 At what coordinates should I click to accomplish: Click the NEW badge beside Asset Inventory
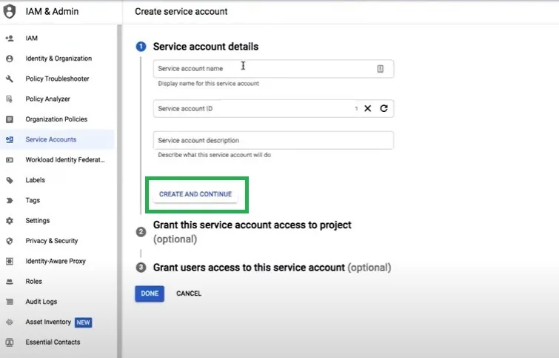(83, 322)
